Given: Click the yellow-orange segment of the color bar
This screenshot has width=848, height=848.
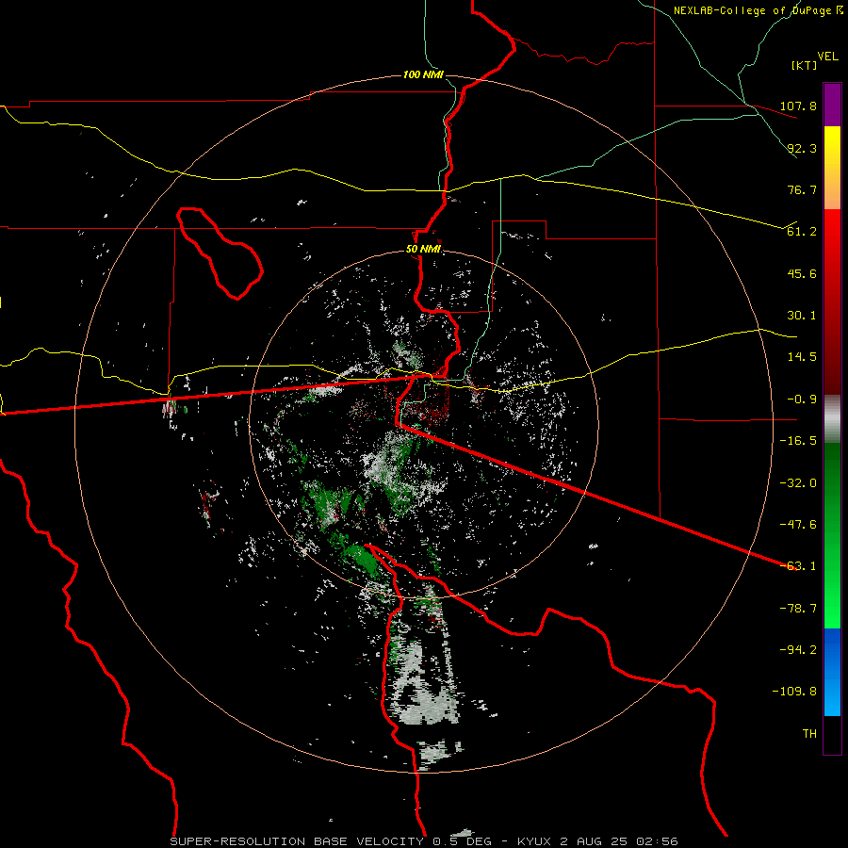Looking at the screenshot, I should (832, 168).
